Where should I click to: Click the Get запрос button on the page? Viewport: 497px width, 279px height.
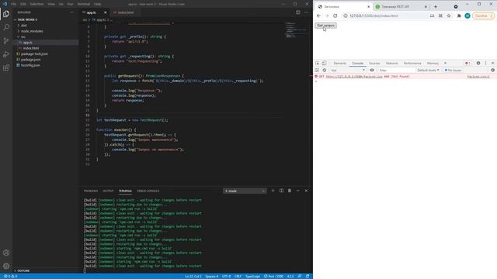(x=325, y=26)
